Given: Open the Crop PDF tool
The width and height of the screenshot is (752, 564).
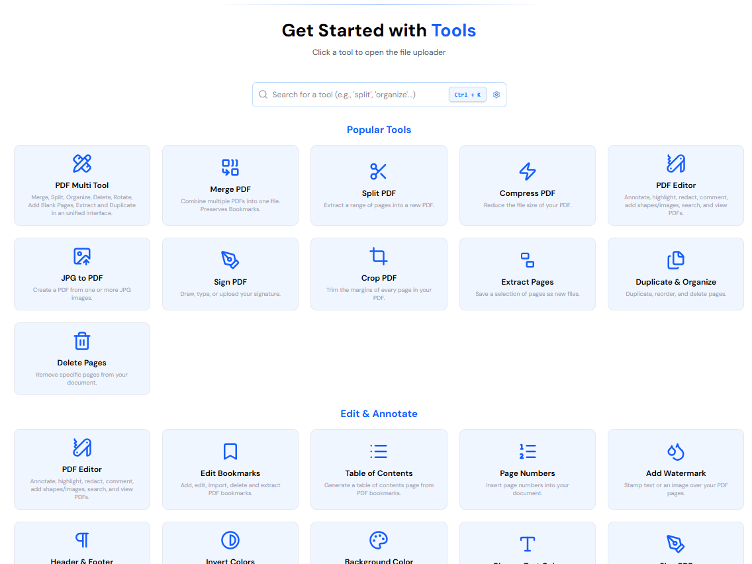Looking at the screenshot, I should (379, 274).
